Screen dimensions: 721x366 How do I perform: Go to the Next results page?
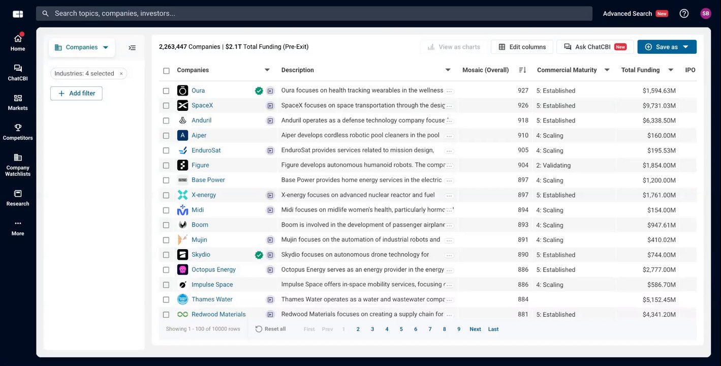(x=476, y=329)
